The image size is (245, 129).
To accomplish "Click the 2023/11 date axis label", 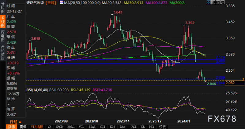I will click(123, 121).
